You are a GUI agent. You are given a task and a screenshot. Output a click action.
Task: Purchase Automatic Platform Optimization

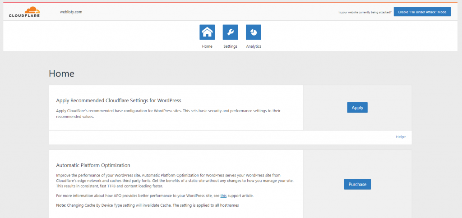pyautogui.click(x=357, y=184)
